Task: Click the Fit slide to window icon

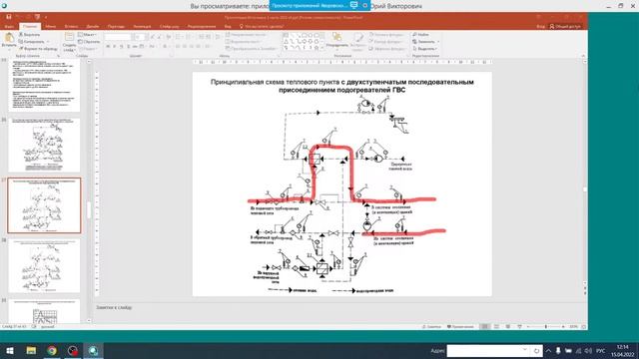Action: click(x=583, y=326)
